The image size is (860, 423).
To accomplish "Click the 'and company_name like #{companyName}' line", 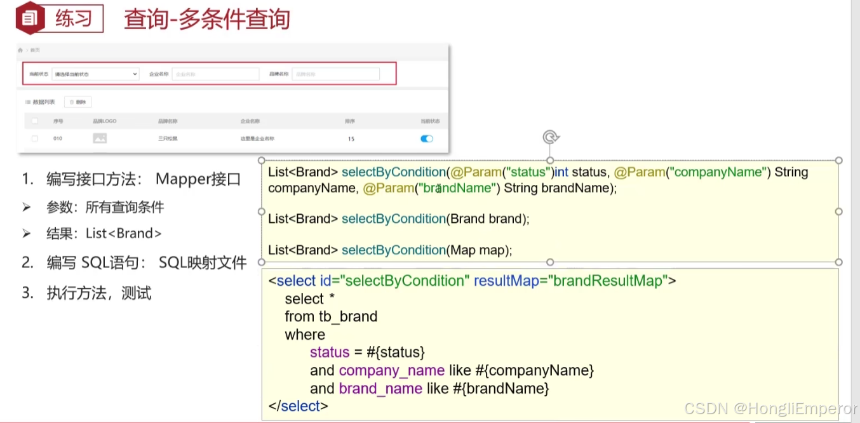I will 452,370.
